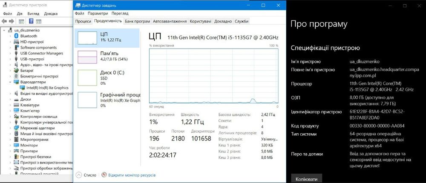Click the Мережеві адаптери network icon
Viewport: 426px width, 183px height.
[x=16, y=128]
